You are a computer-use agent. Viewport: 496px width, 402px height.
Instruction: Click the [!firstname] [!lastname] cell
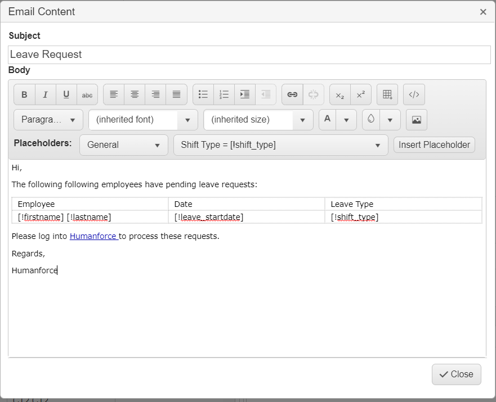click(90, 217)
